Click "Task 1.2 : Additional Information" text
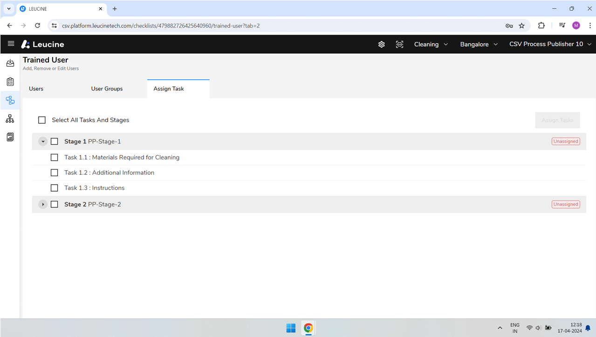The width and height of the screenshot is (596, 337). tap(109, 173)
